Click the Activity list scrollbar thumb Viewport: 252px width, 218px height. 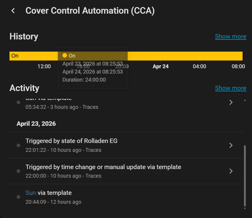click(245, 175)
